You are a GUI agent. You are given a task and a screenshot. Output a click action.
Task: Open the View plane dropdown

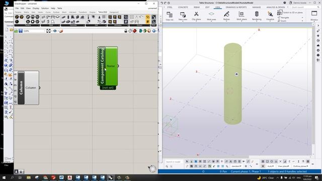[x=283, y=166]
